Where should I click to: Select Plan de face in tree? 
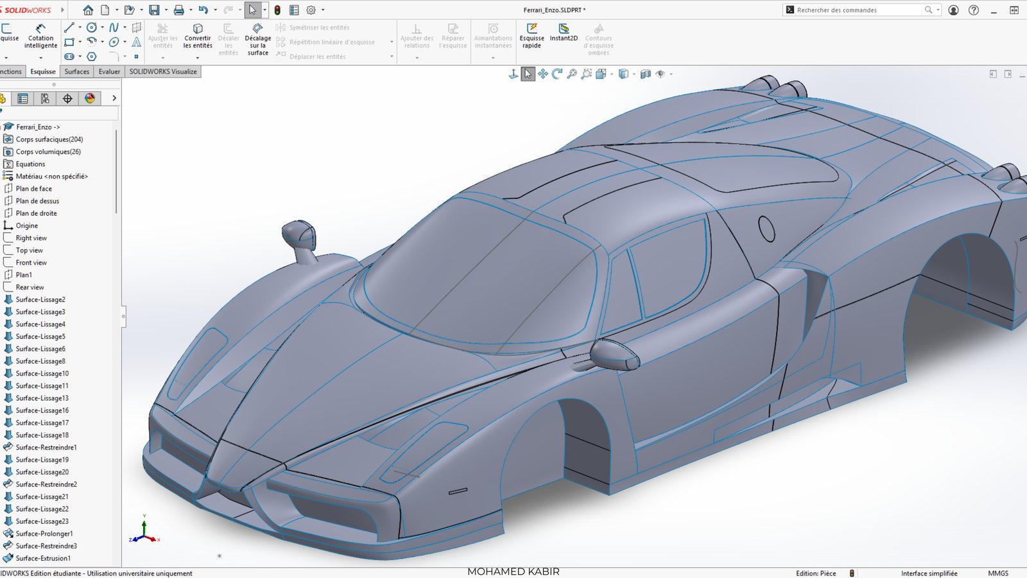(34, 189)
